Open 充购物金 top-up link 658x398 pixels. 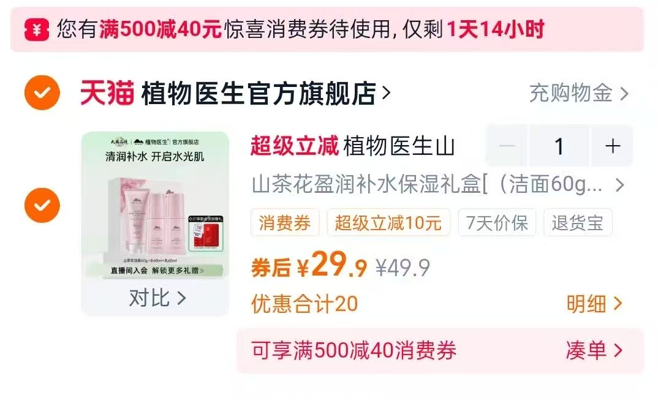click(x=579, y=93)
